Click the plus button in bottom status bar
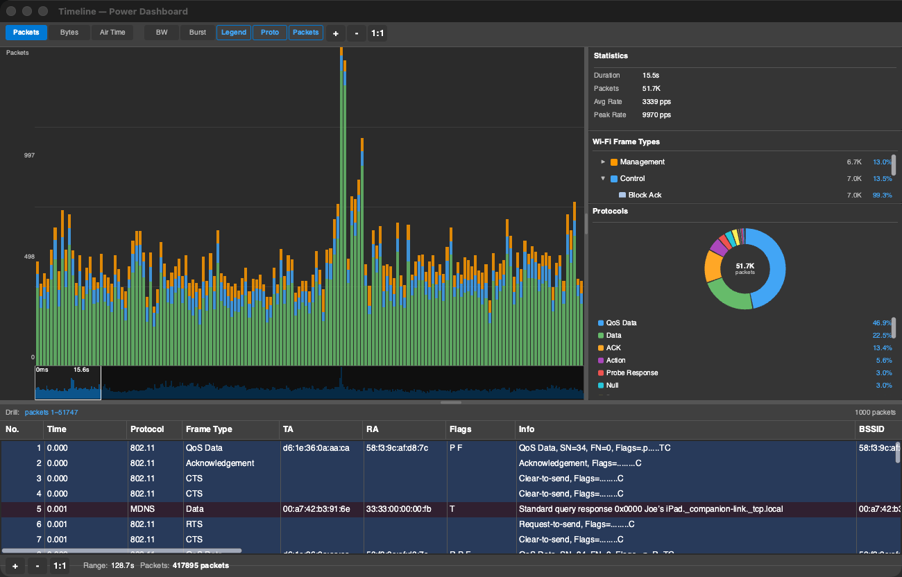The height and width of the screenshot is (577, 902). coord(15,566)
